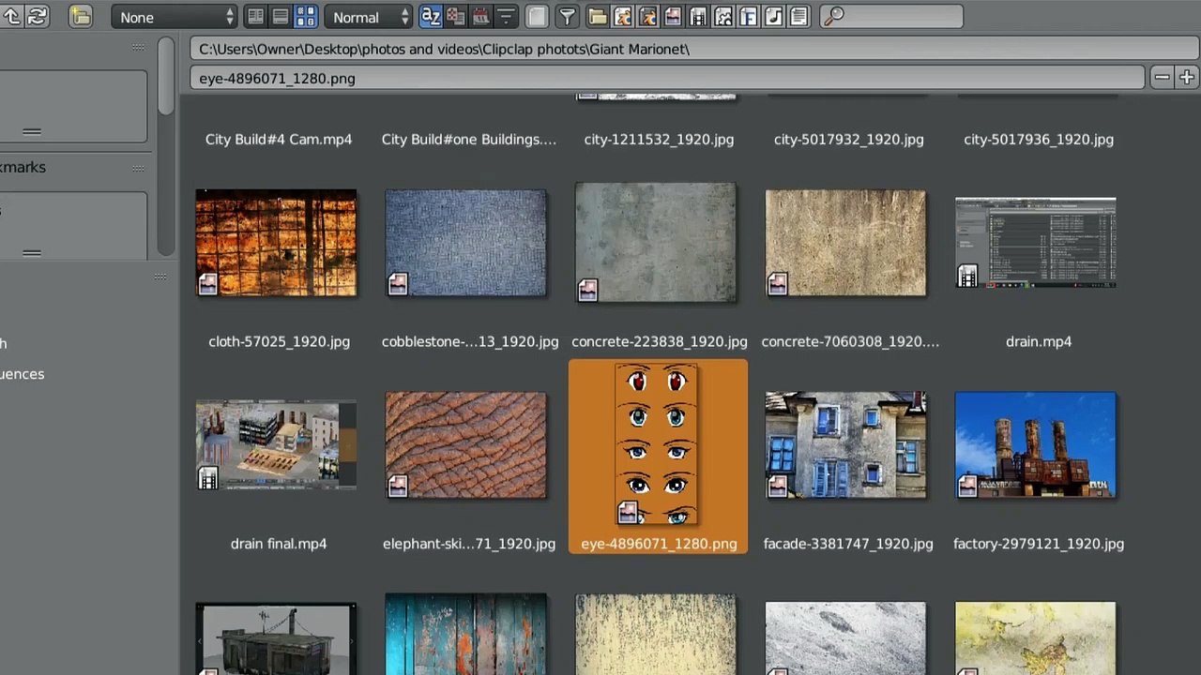Go to parent directory arrow icon

coord(11,17)
